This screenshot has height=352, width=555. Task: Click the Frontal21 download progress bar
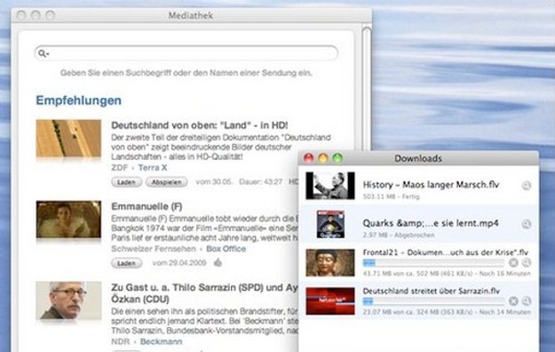pyautogui.click(x=433, y=263)
